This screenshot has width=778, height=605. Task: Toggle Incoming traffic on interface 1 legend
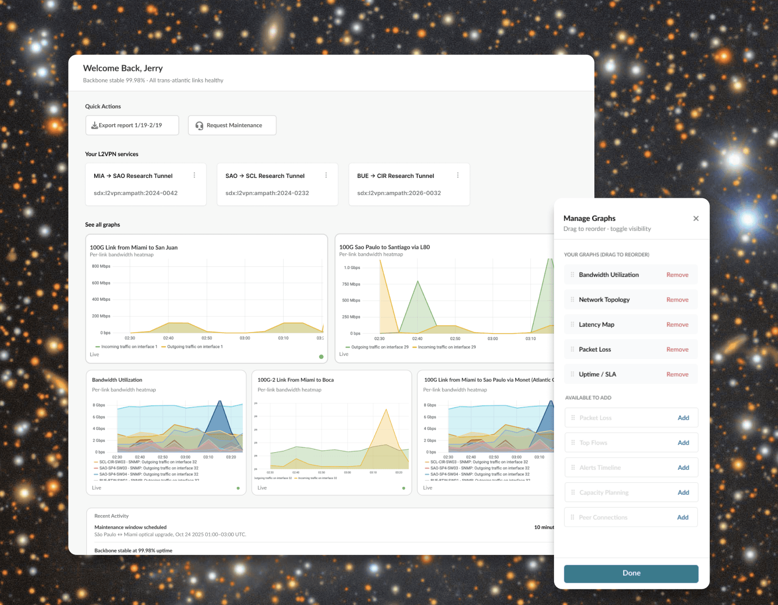[x=126, y=347]
